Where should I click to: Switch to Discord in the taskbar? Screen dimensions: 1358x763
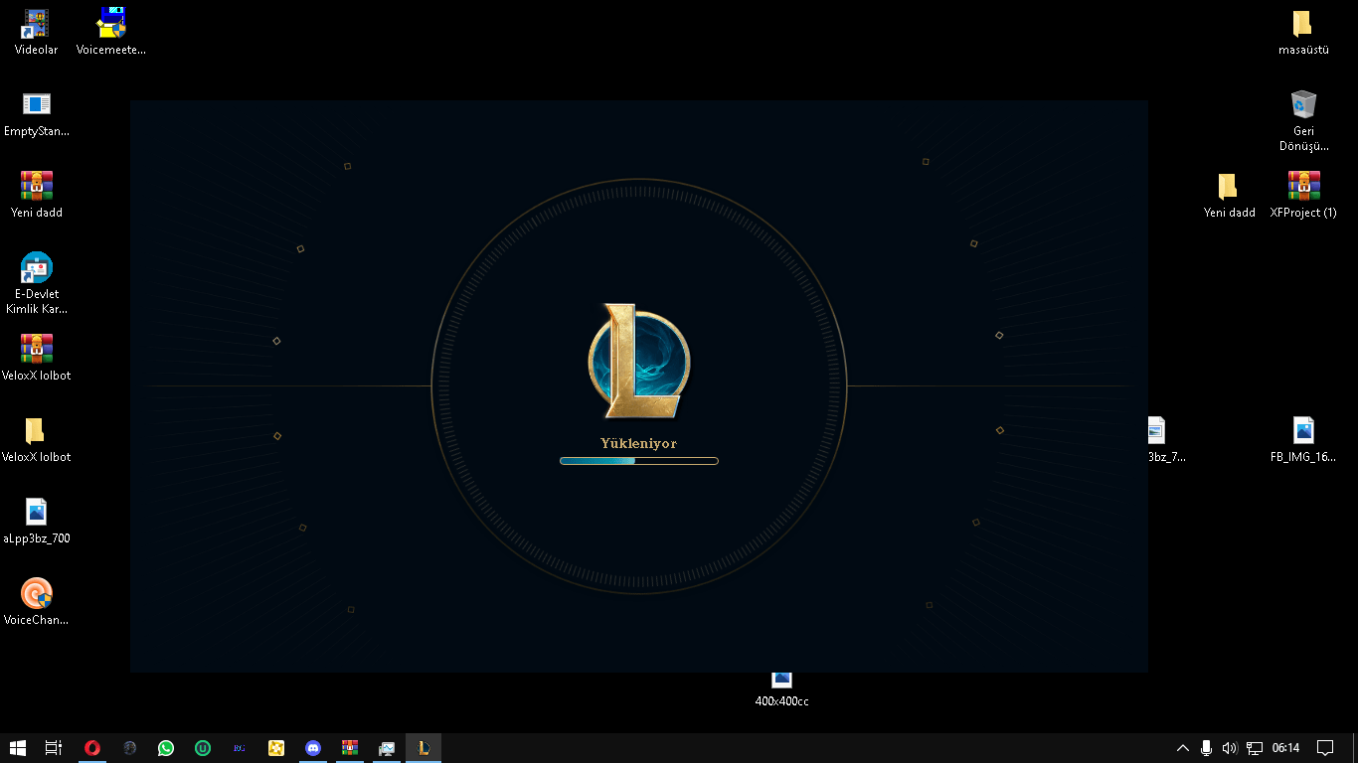click(x=313, y=748)
